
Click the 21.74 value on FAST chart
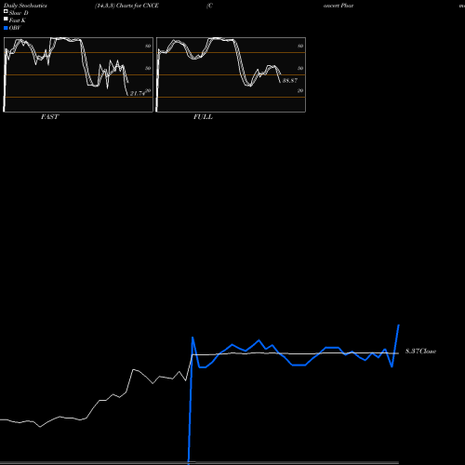click(x=138, y=93)
